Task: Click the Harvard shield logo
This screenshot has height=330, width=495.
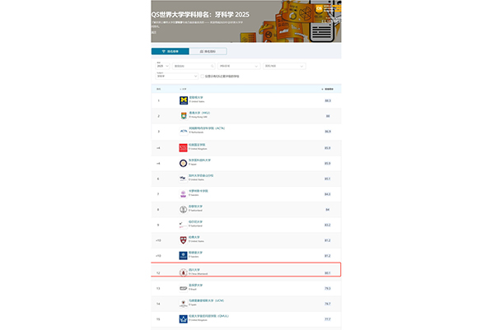Action: point(184,240)
